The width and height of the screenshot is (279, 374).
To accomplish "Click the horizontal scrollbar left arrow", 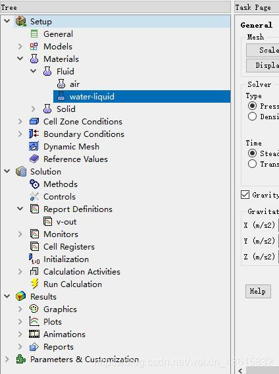I will (240, 371).
